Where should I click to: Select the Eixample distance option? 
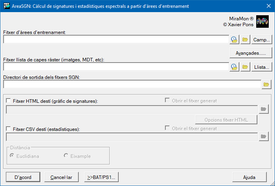point(66,156)
